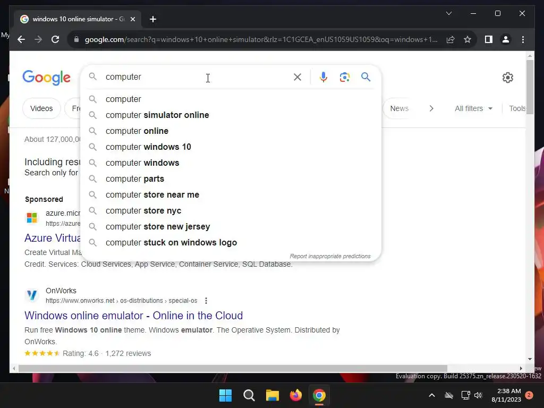The width and height of the screenshot is (544, 408).
Task: Submit search with the magnifier button
Action: (365, 77)
